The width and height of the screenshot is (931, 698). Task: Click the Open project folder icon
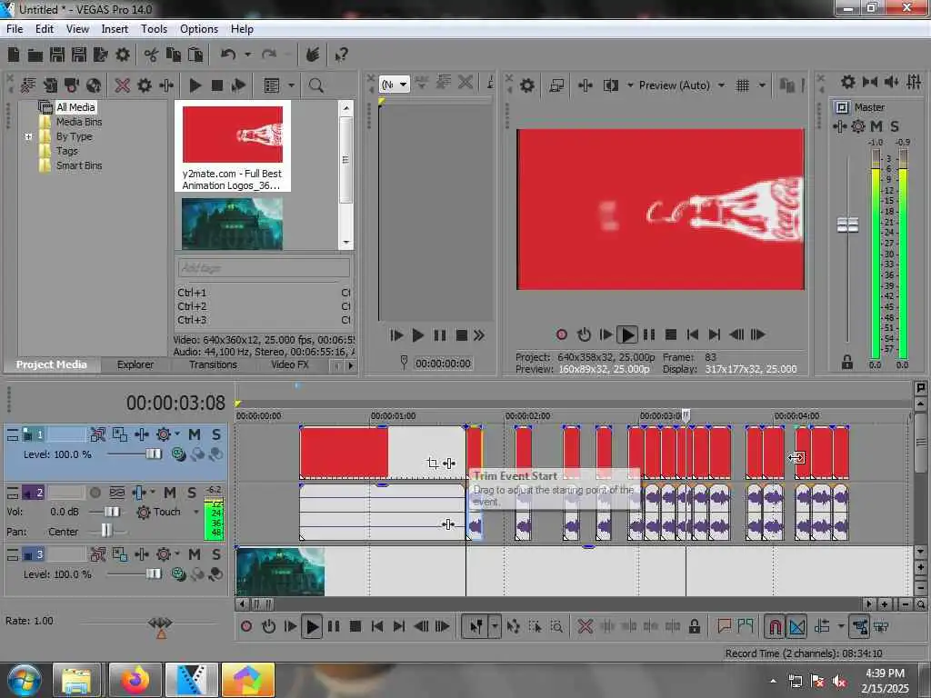click(35, 55)
